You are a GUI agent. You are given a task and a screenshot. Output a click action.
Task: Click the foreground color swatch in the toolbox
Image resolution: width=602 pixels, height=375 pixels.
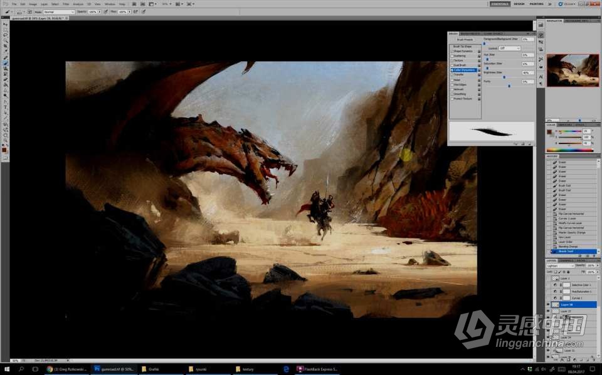(x=4, y=150)
